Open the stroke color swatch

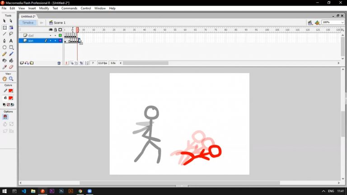(11, 91)
